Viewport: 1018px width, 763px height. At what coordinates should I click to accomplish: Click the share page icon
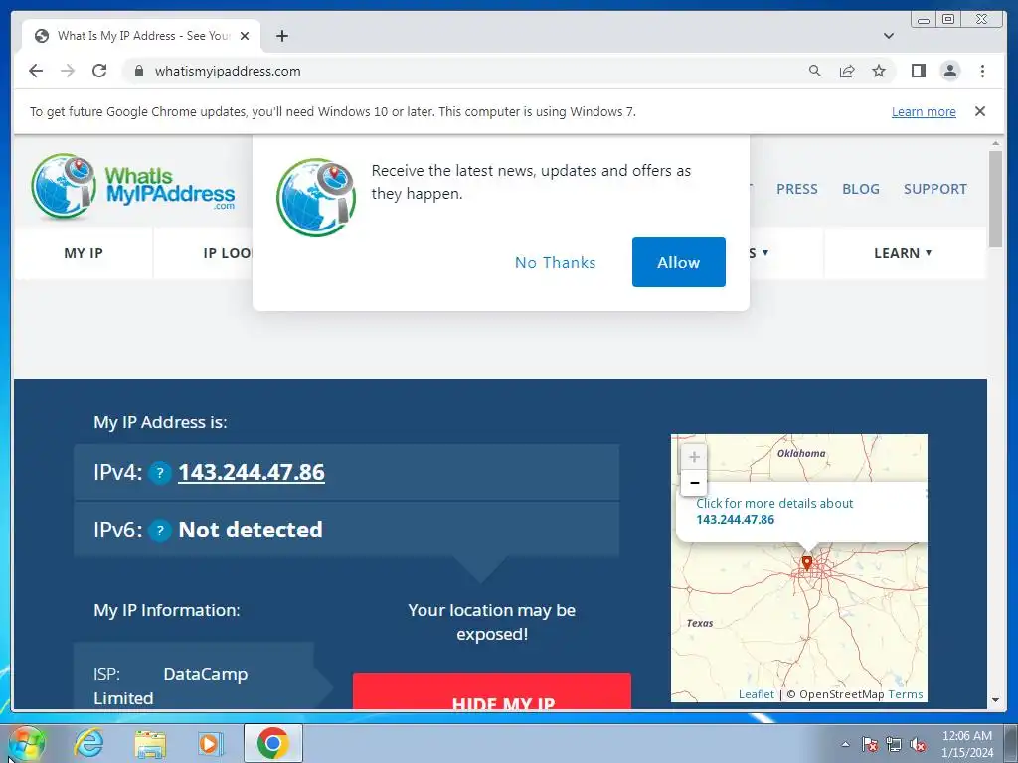847,71
